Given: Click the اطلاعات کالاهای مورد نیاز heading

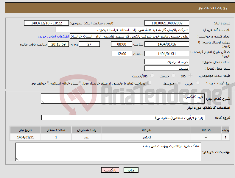Looking at the screenshot, I should coord(208,108).
